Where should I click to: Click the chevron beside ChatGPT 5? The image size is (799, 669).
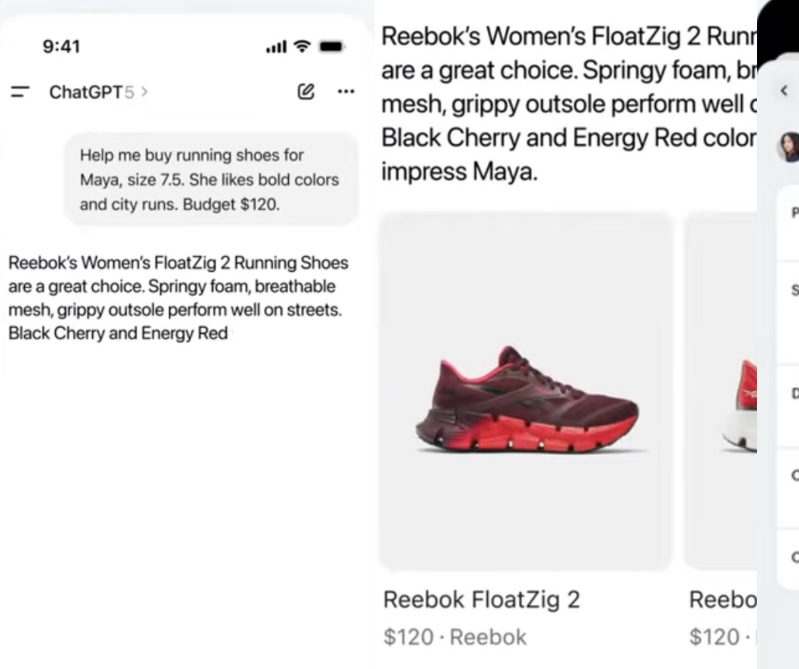point(145,92)
